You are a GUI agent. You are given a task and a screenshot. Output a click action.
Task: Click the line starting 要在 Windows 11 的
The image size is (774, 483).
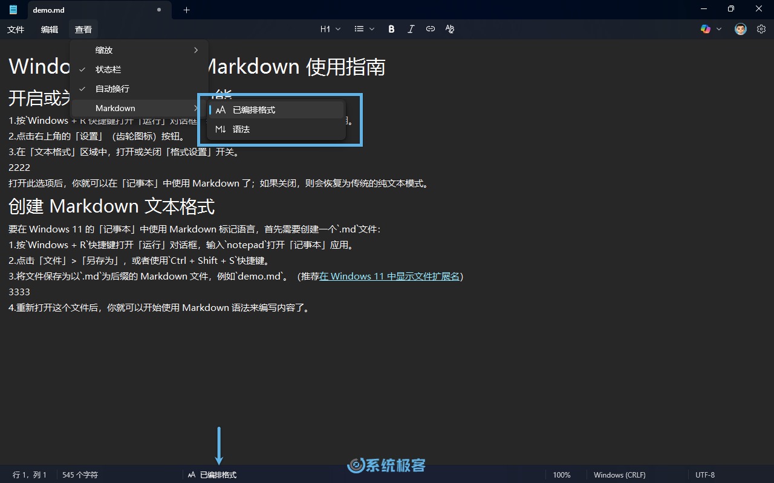pyautogui.click(x=195, y=229)
